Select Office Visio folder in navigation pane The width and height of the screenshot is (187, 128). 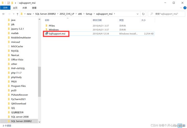pos(17,60)
